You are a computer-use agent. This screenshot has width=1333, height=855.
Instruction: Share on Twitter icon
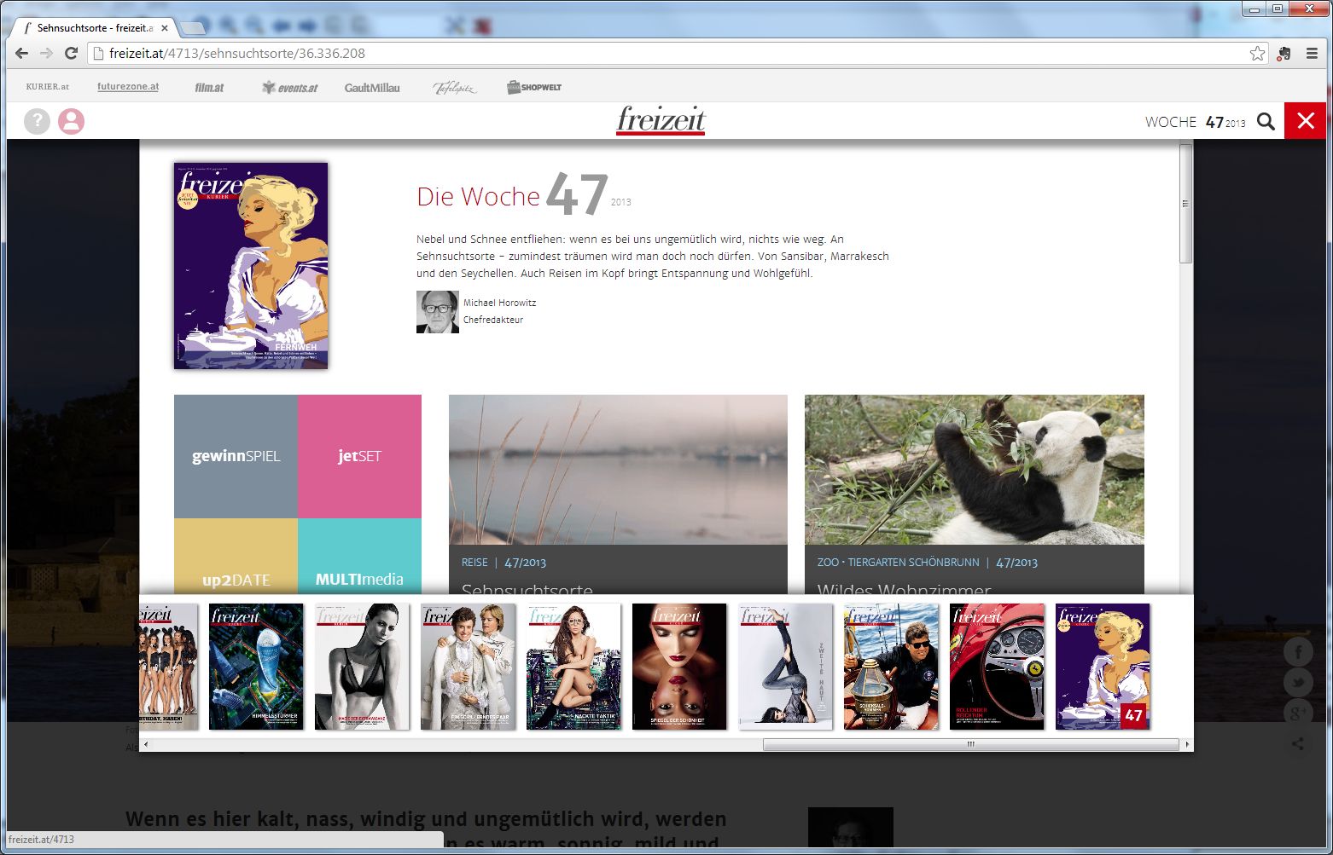[x=1298, y=683]
